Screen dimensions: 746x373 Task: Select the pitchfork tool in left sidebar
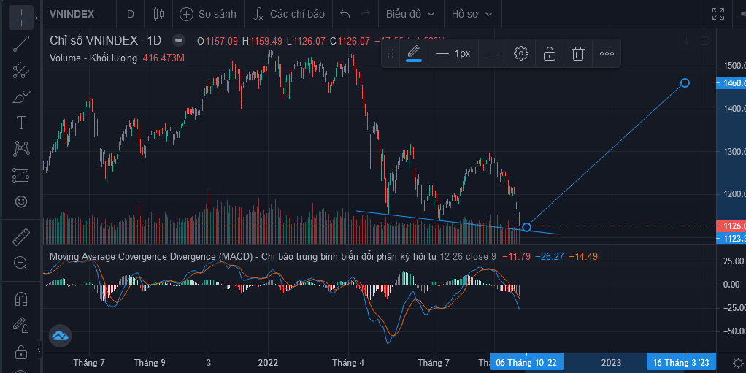pyautogui.click(x=21, y=70)
